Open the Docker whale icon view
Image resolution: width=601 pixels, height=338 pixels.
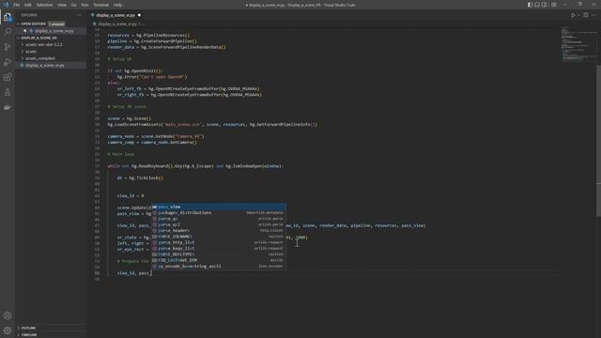[8, 108]
